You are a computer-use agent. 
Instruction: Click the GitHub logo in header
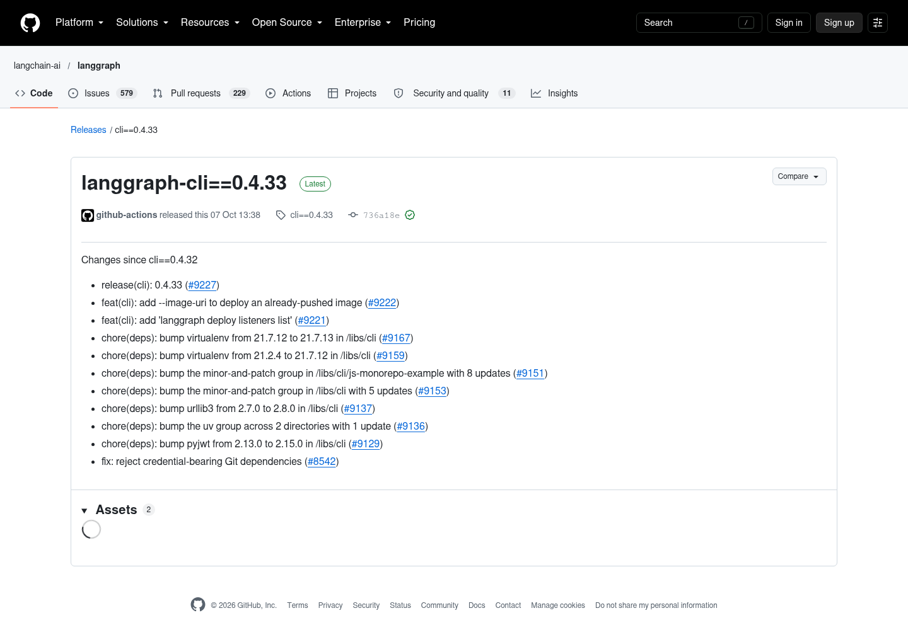click(x=30, y=23)
